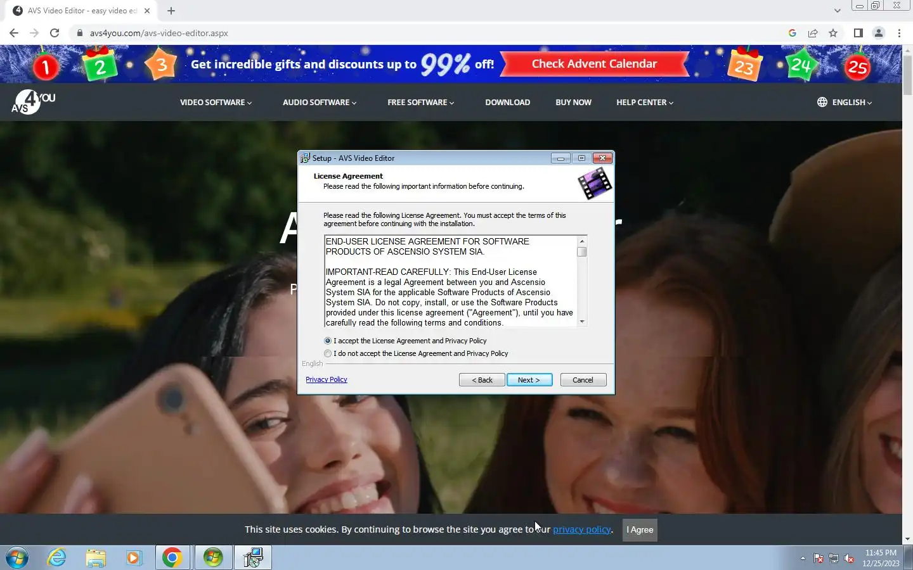Click the browser page scrollbar thumb

(907, 75)
